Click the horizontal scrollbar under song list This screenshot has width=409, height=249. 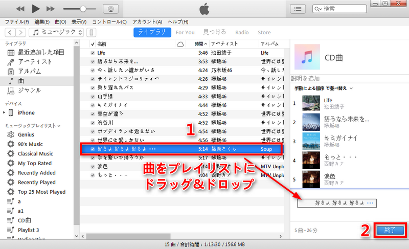point(128,237)
